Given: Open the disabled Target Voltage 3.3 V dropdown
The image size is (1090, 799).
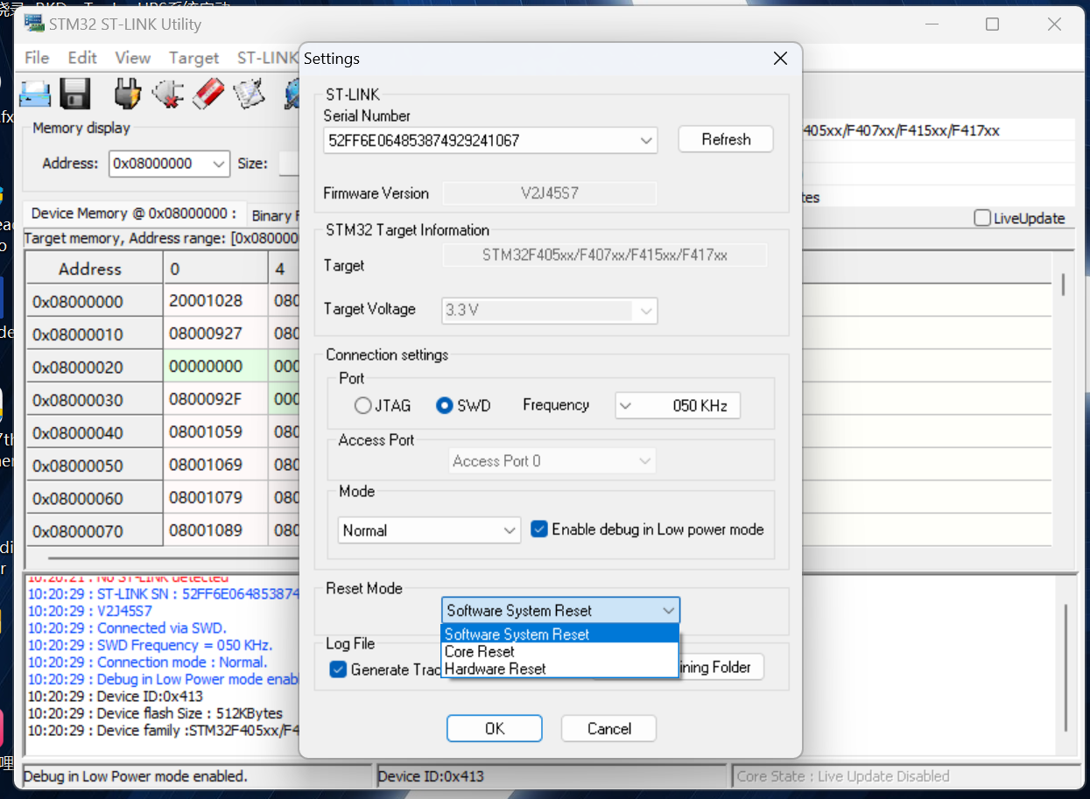Looking at the screenshot, I should 646,310.
